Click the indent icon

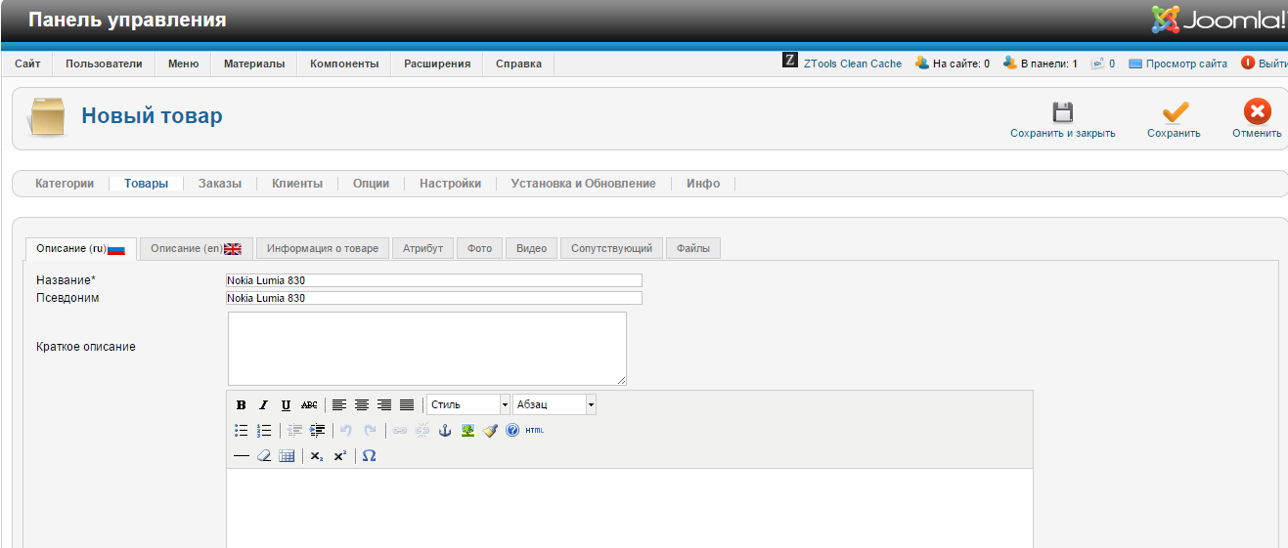click(317, 430)
